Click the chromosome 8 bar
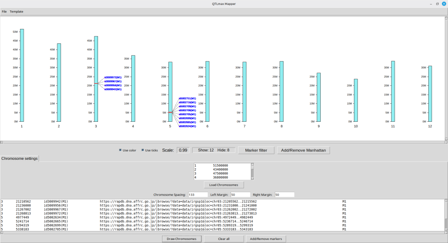Viewport: 448px width, 243px height. [282, 91]
